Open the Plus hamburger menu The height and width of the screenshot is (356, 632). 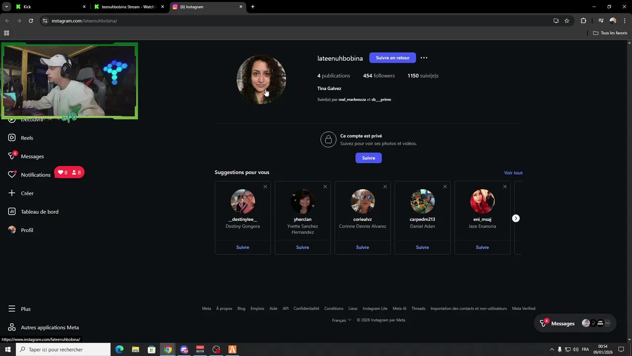[12, 309]
